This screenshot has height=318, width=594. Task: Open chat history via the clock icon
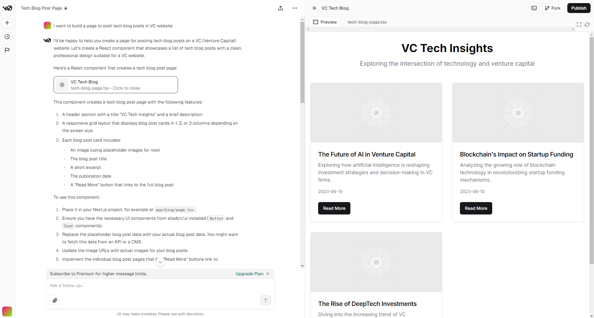click(7, 37)
